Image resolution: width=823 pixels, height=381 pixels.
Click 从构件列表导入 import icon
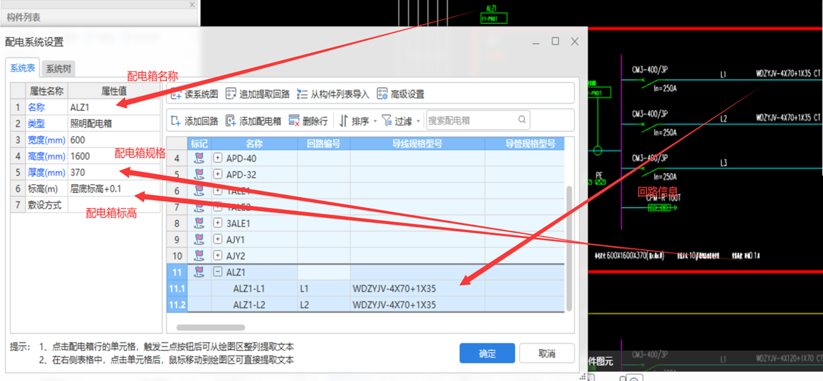tap(302, 94)
